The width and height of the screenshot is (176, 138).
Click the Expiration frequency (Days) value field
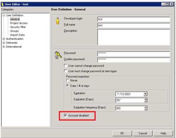coord(130,108)
